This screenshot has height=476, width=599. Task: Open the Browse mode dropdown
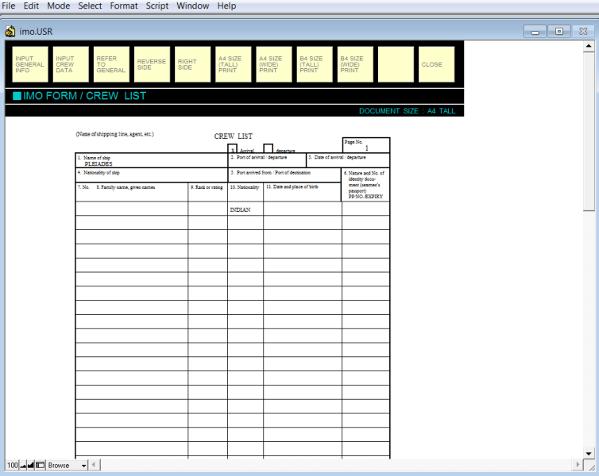[x=83, y=465]
